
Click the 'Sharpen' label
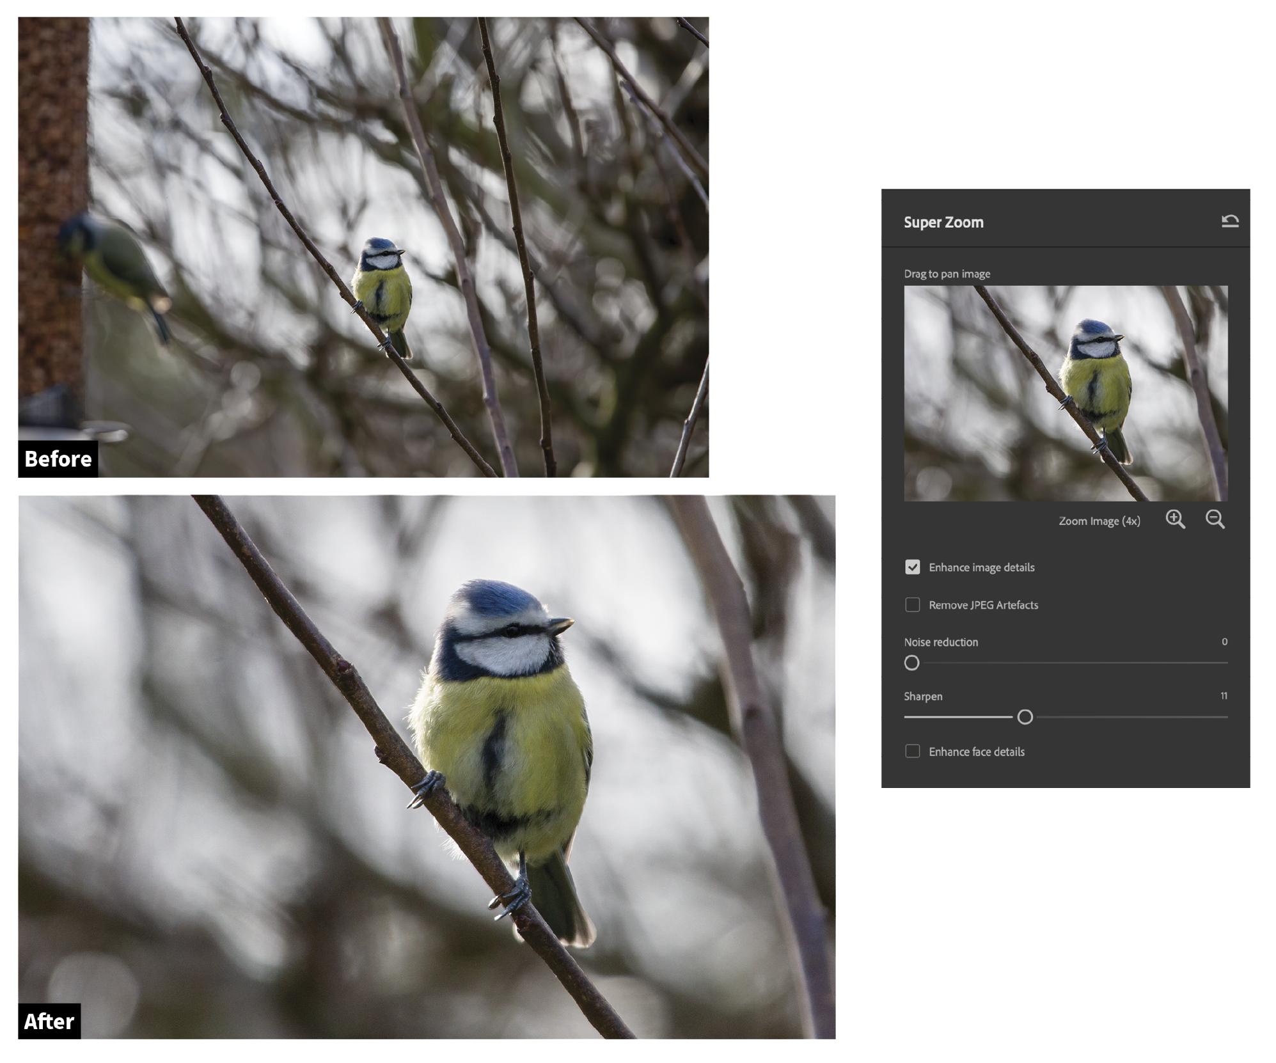click(x=923, y=697)
